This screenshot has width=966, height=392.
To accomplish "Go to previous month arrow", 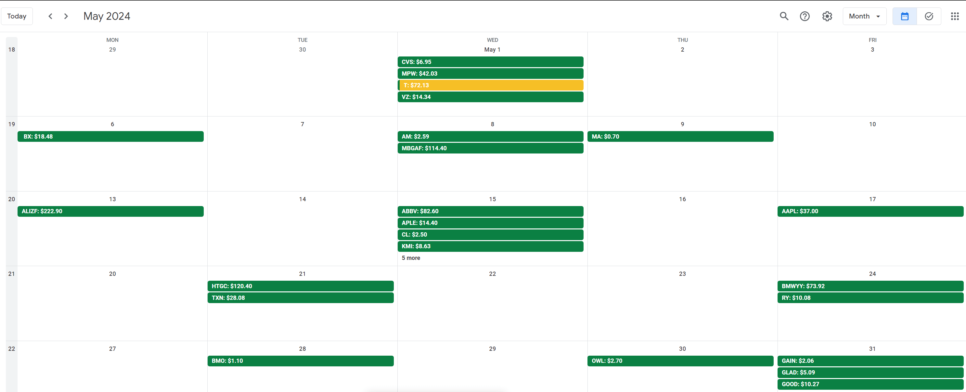I will (x=50, y=16).
